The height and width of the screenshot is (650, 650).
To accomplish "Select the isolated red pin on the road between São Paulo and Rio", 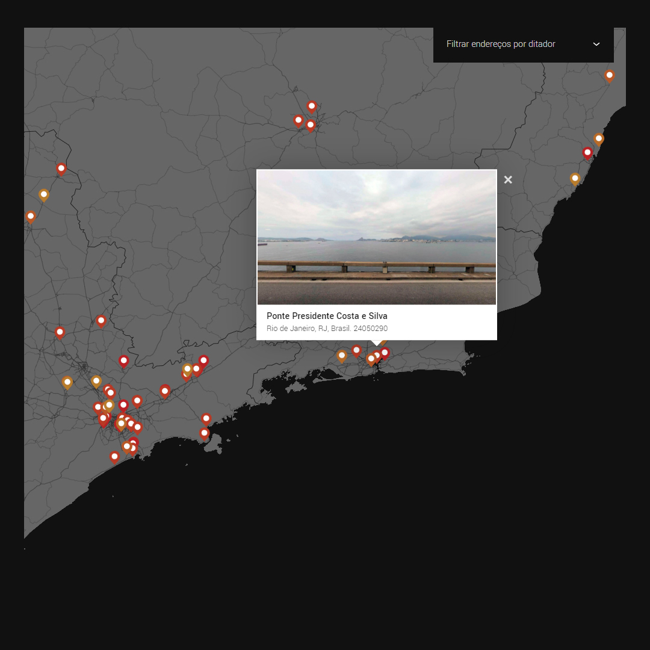I will (x=165, y=391).
